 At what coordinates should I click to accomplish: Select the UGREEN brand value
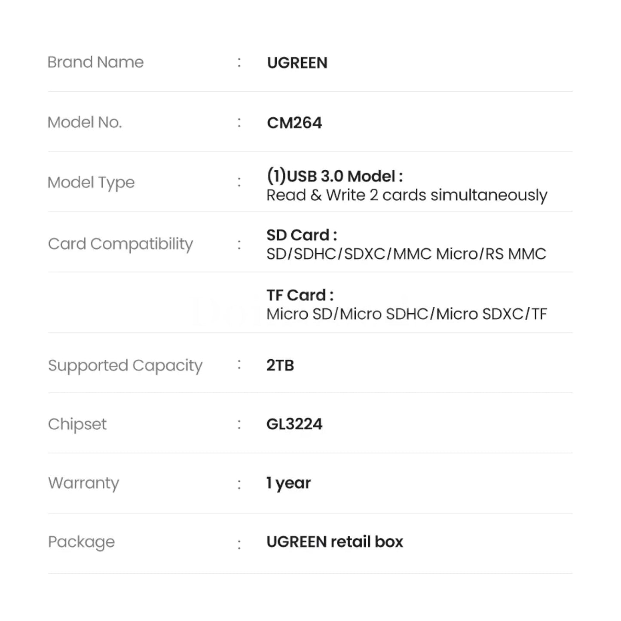coord(297,63)
